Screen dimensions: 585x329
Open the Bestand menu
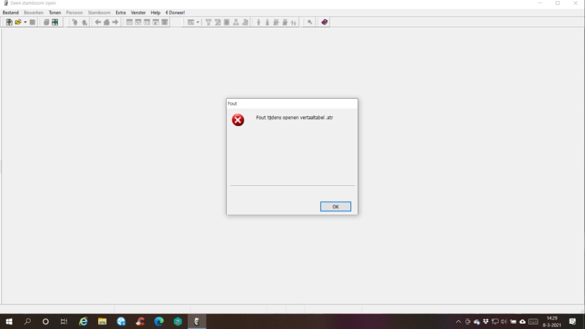click(x=10, y=12)
